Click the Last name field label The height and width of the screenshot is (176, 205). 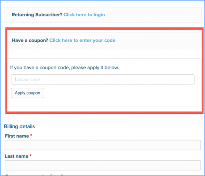click(16, 156)
